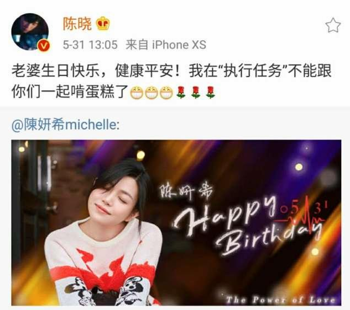This screenshot has height=310, width=350.
Task: Tap the 来自 iPhone XS source text
Action: pos(166,45)
